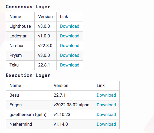
Task: Click the geth v1.10.23 version cell
Action: pos(71,115)
